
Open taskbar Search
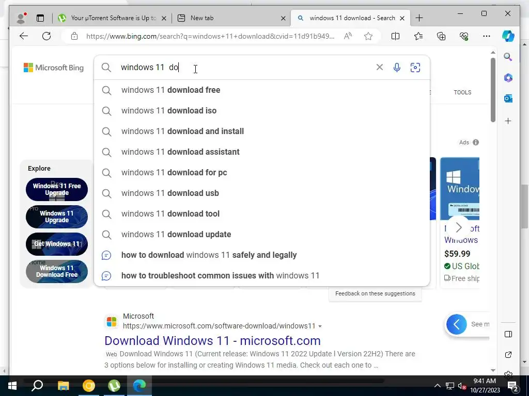[x=37, y=386]
